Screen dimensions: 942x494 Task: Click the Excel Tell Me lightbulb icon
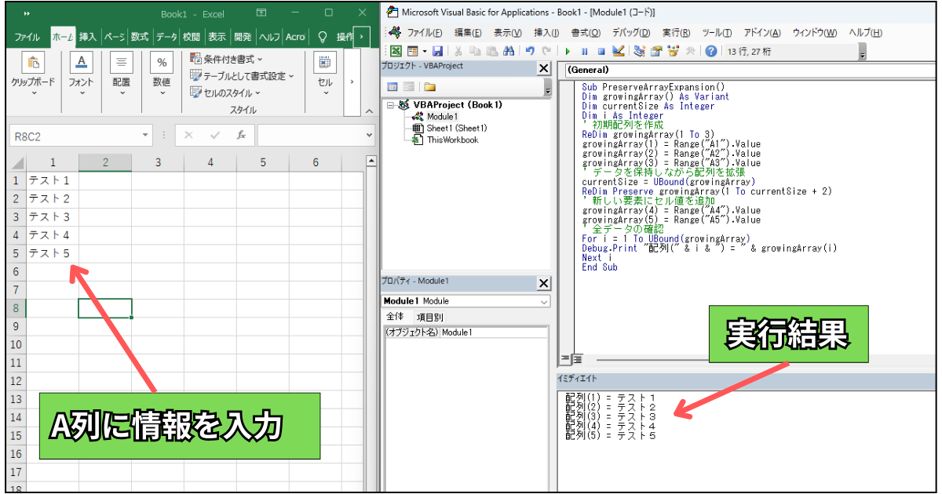click(x=323, y=37)
